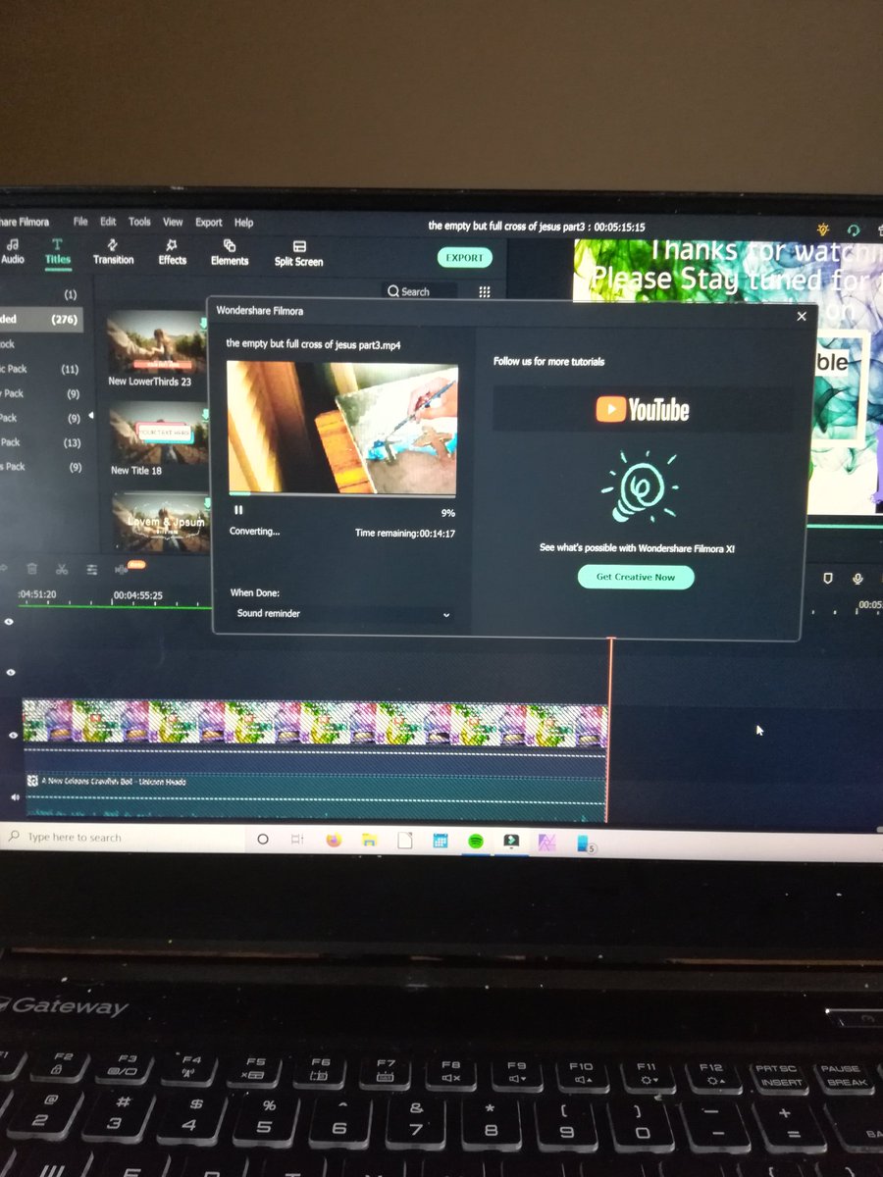883x1177 pixels.
Task: Open Task View on the taskbar
Action: 297,840
